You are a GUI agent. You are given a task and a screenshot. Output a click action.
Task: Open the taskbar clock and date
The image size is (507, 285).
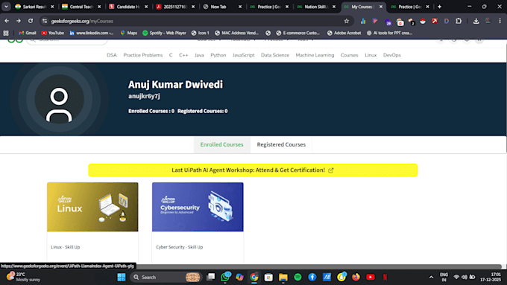[491, 277]
